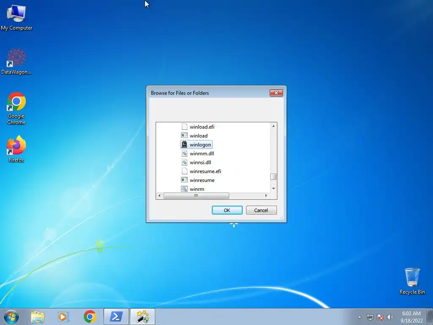This screenshot has width=433, height=325.
Task: Select the winnsi.dll file icon
Action: click(x=184, y=162)
